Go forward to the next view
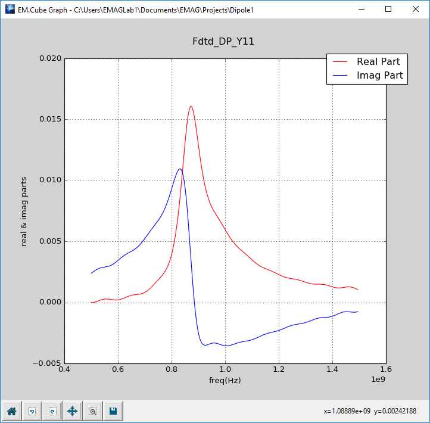This screenshot has width=430, height=423. click(52, 410)
